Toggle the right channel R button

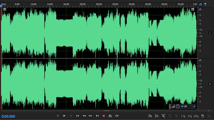pos(210,84)
